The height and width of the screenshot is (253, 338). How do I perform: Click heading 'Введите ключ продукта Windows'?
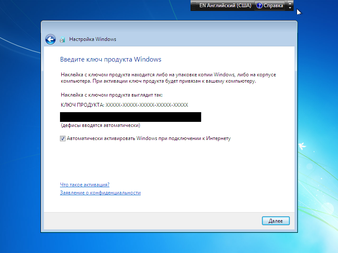click(x=111, y=59)
